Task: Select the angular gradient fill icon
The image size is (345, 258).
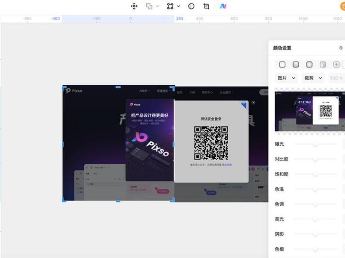Action: (x=323, y=64)
